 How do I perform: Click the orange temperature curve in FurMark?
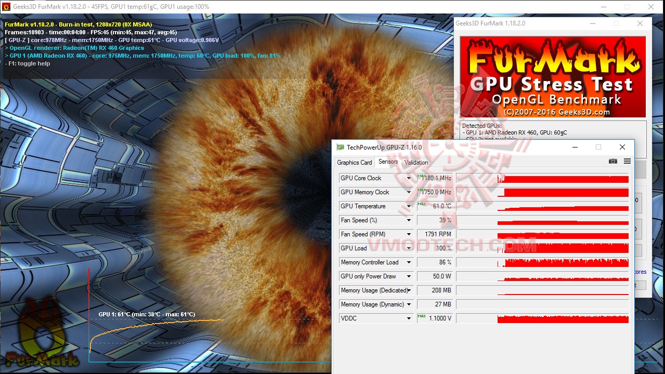pos(156,324)
